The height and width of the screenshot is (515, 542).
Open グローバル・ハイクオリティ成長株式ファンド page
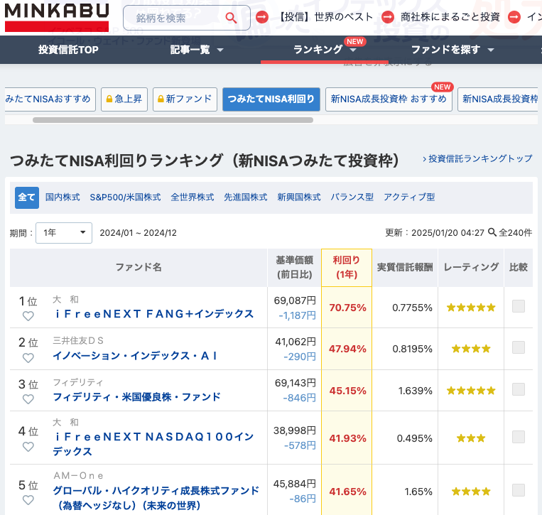[x=156, y=498]
